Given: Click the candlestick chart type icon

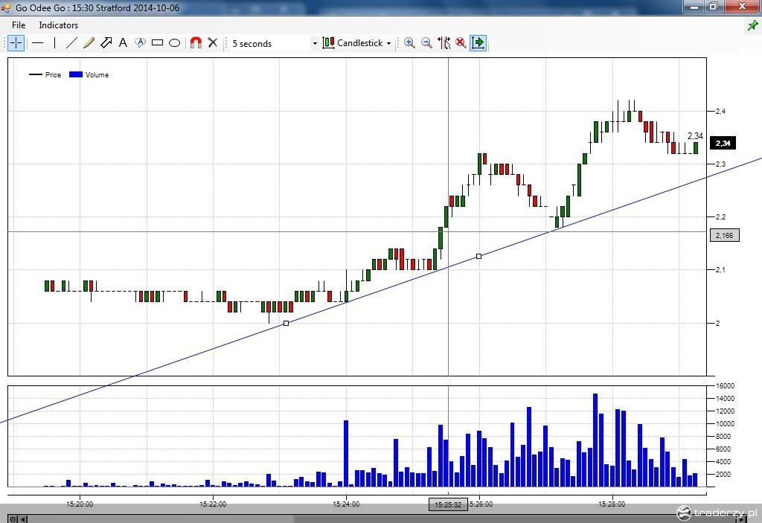Looking at the screenshot, I should (328, 42).
